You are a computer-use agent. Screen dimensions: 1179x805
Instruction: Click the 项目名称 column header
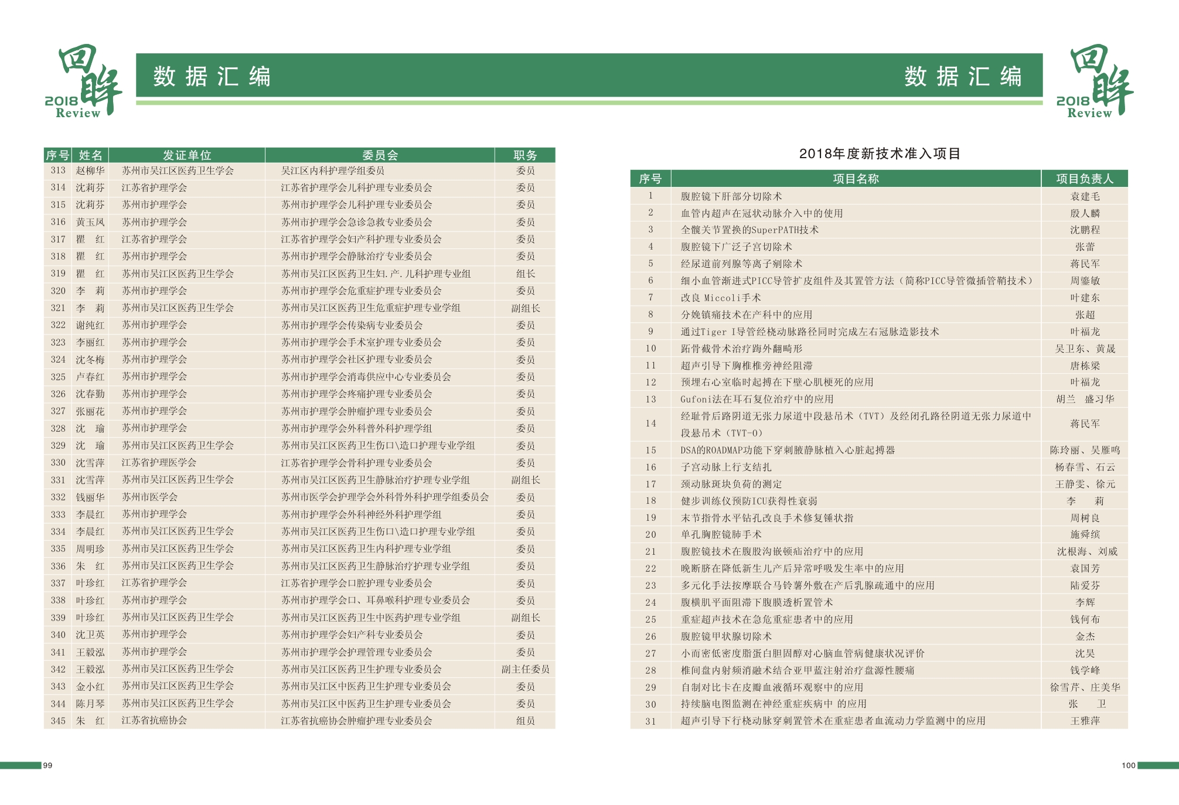(856, 179)
